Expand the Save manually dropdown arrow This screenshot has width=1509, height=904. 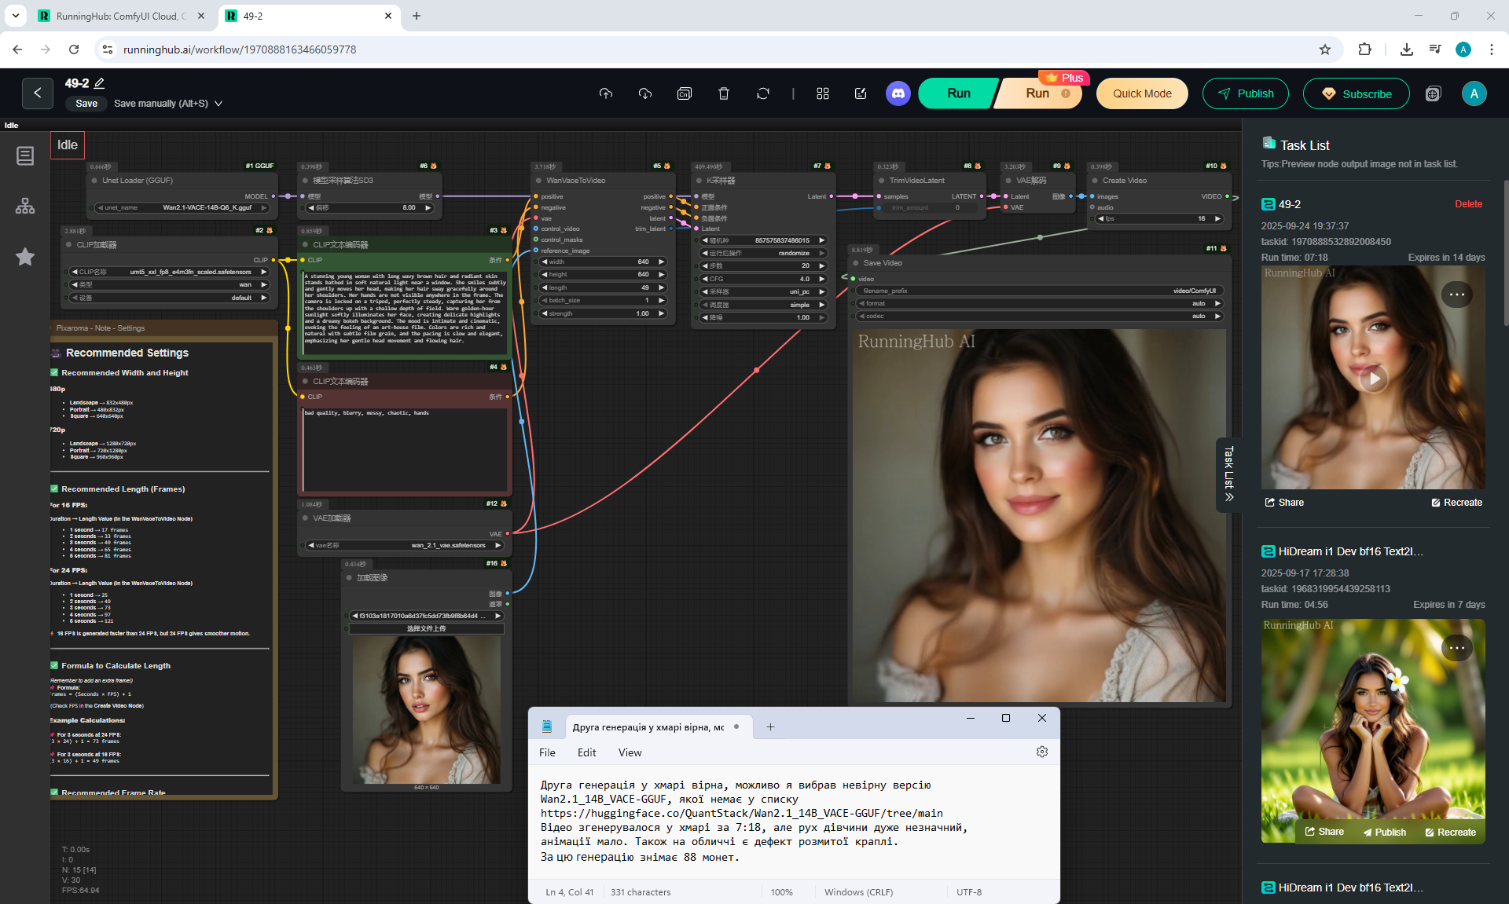click(x=218, y=104)
